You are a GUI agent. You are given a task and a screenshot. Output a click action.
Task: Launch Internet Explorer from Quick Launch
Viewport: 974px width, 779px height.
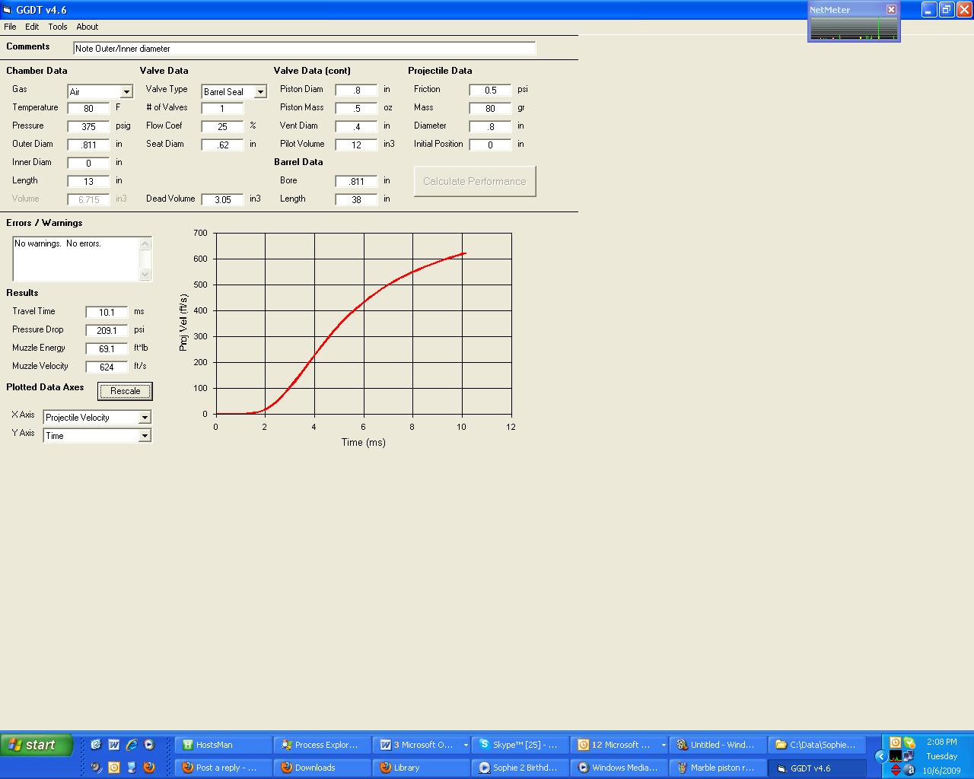pyautogui.click(x=132, y=745)
